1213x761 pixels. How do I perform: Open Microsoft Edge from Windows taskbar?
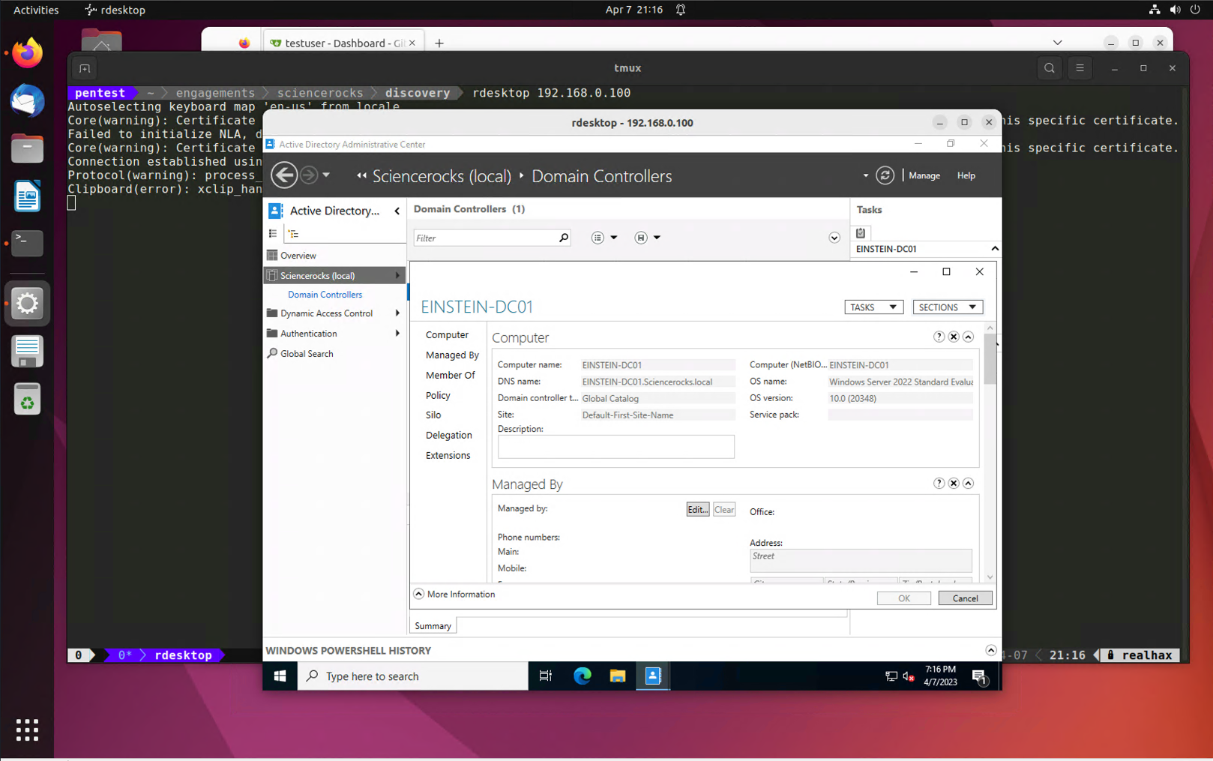pyautogui.click(x=582, y=676)
